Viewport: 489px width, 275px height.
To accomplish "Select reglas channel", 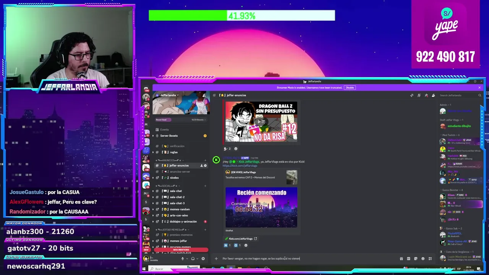I will click(181, 152).
